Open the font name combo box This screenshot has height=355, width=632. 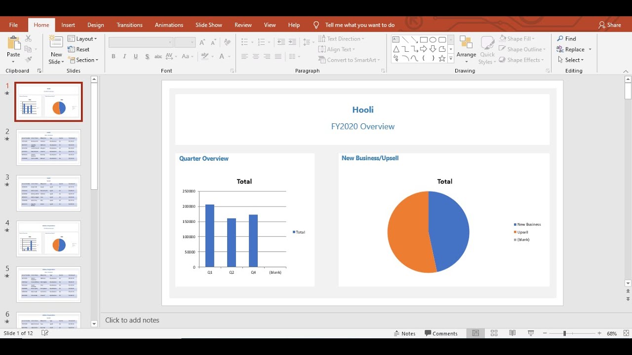(141, 42)
